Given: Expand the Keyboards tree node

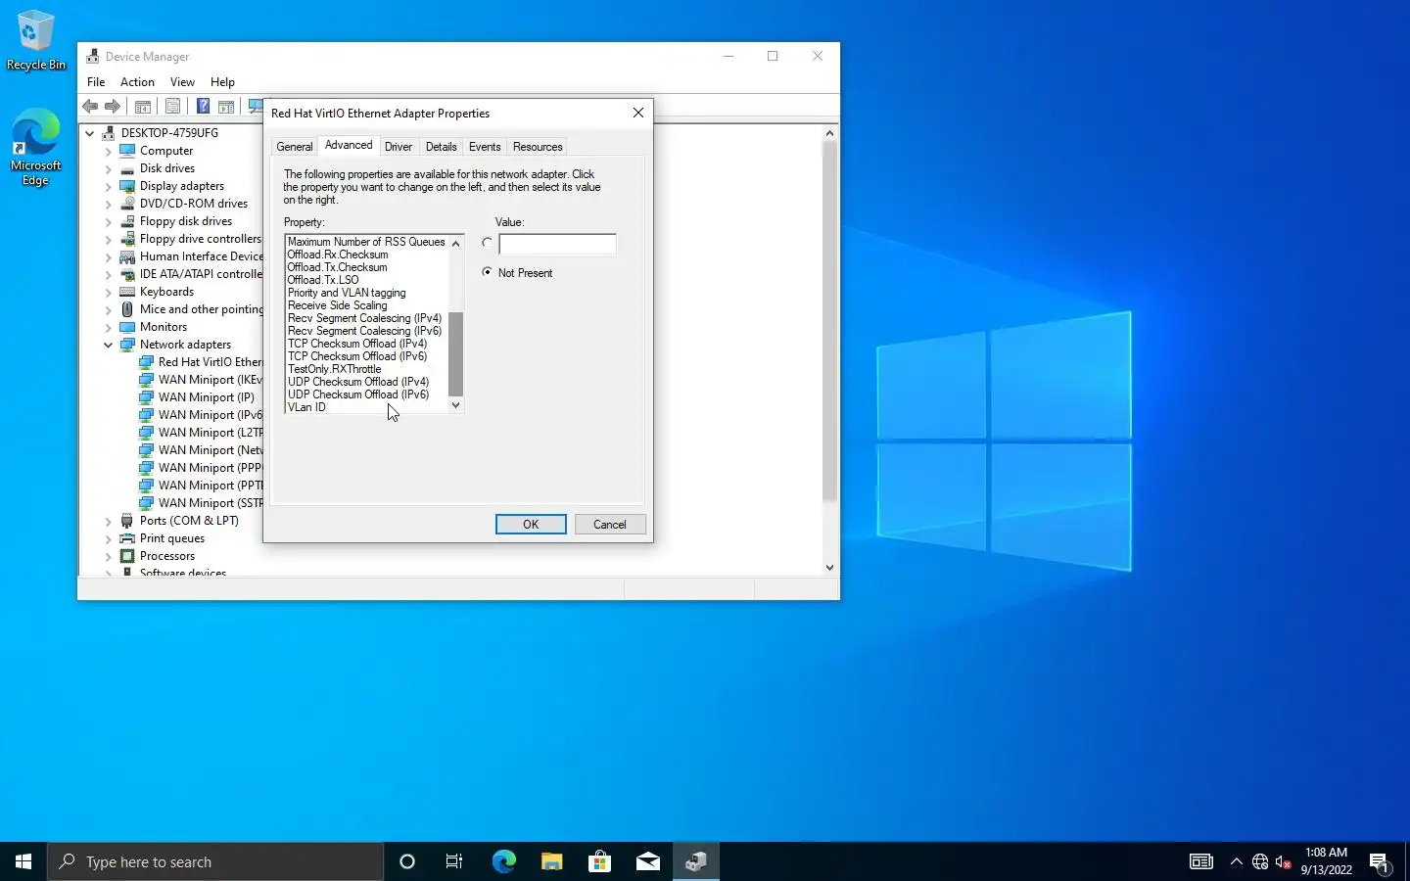Looking at the screenshot, I should pyautogui.click(x=109, y=293).
